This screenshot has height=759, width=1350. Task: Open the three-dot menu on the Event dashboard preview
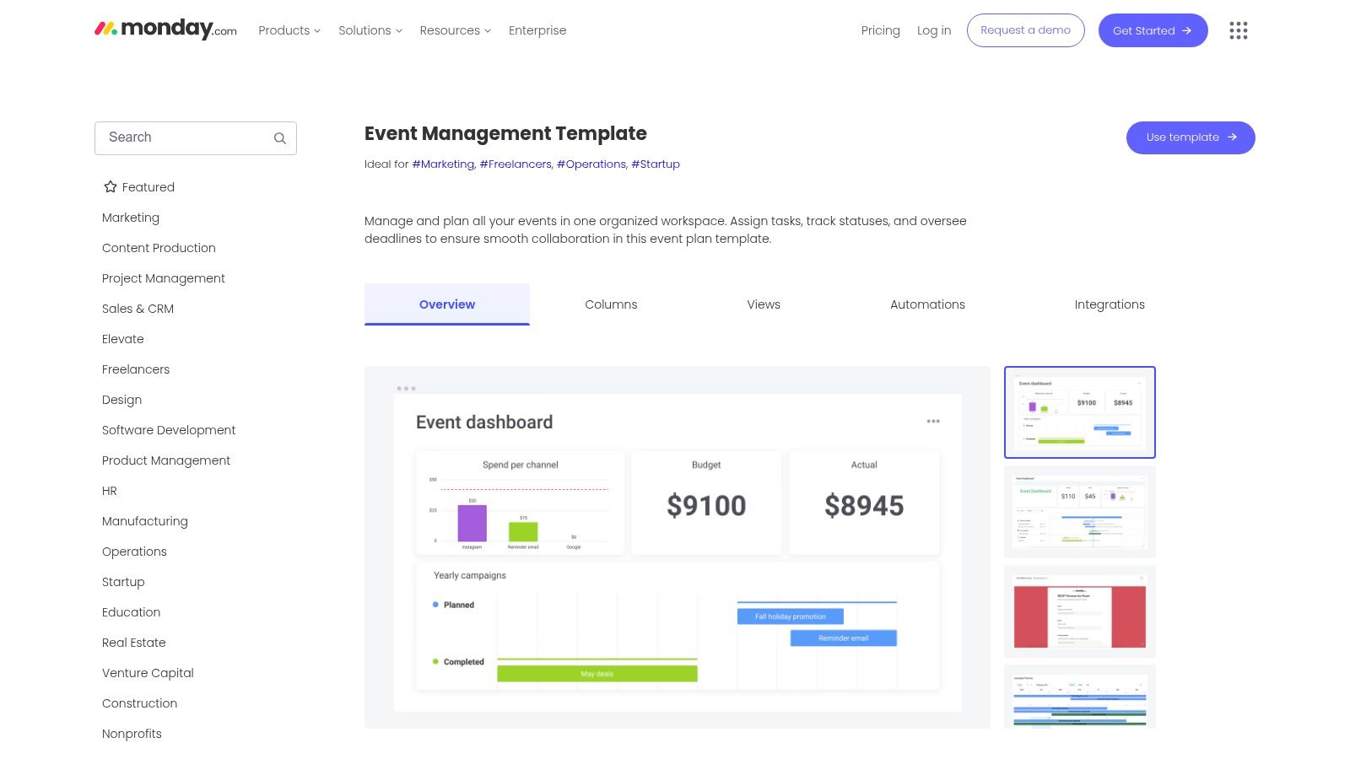pyautogui.click(x=933, y=419)
